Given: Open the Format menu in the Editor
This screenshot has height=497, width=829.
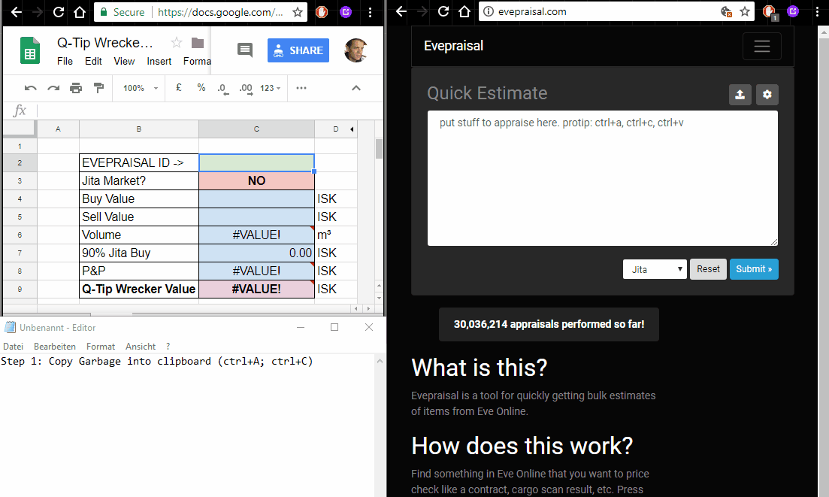Looking at the screenshot, I should (101, 347).
